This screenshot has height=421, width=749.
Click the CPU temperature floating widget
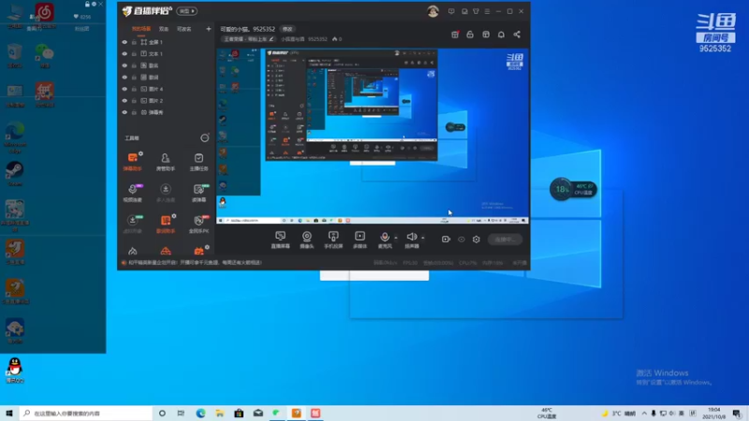click(573, 190)
